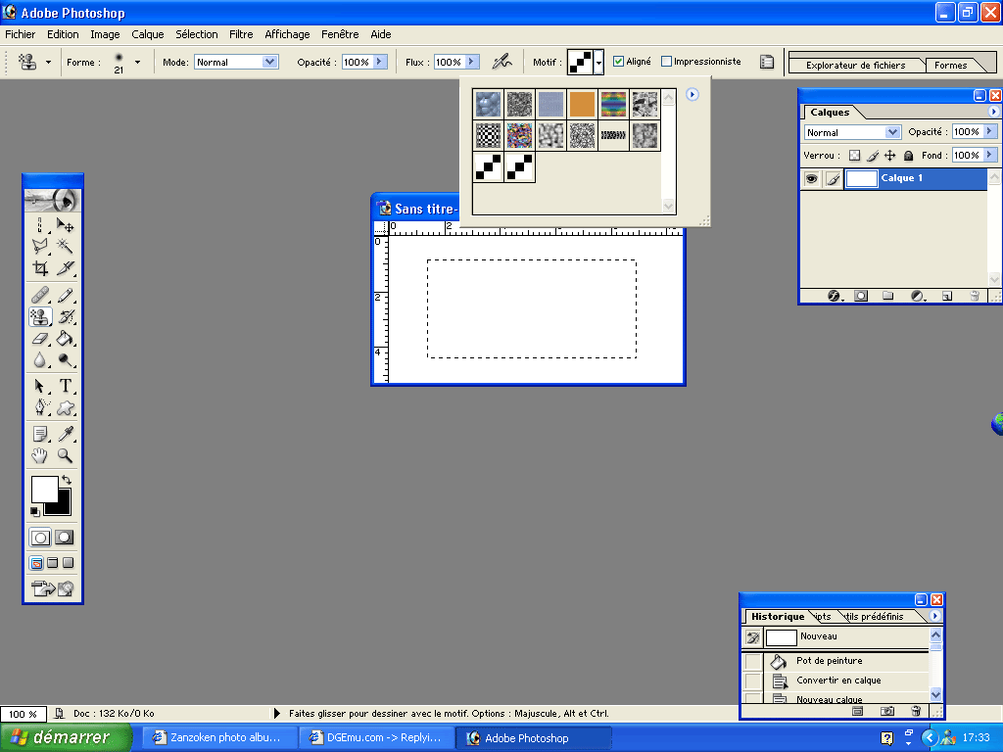Click the airbrush icon in options bar
1003x752 pixels.
(501, 62)
